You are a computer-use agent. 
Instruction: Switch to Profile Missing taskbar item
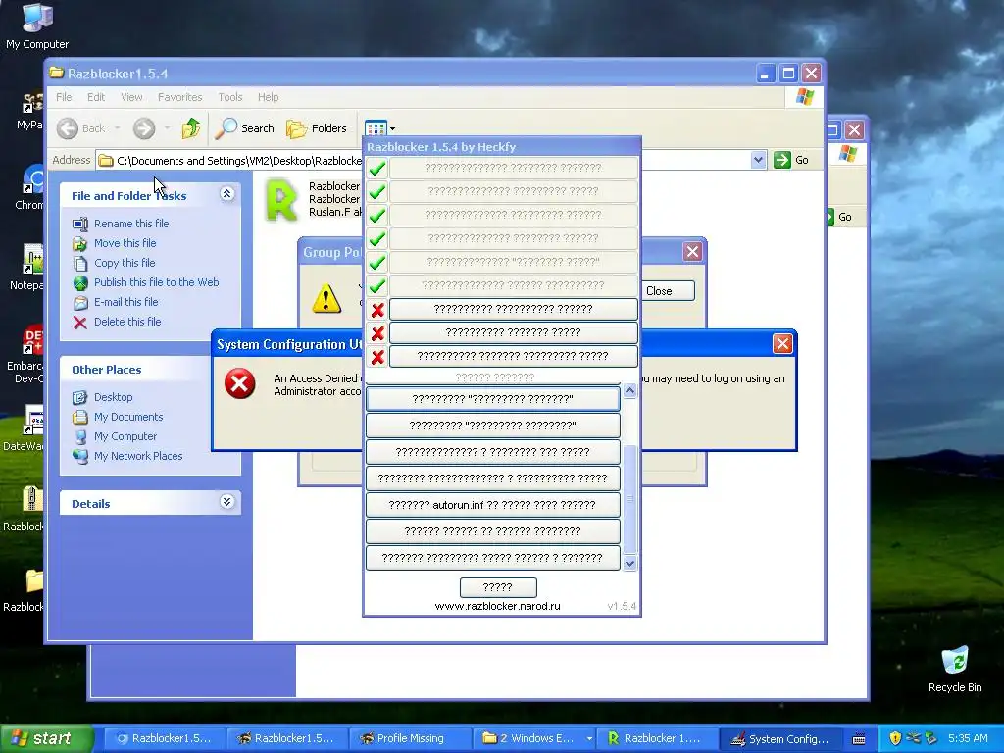point(410,738)
